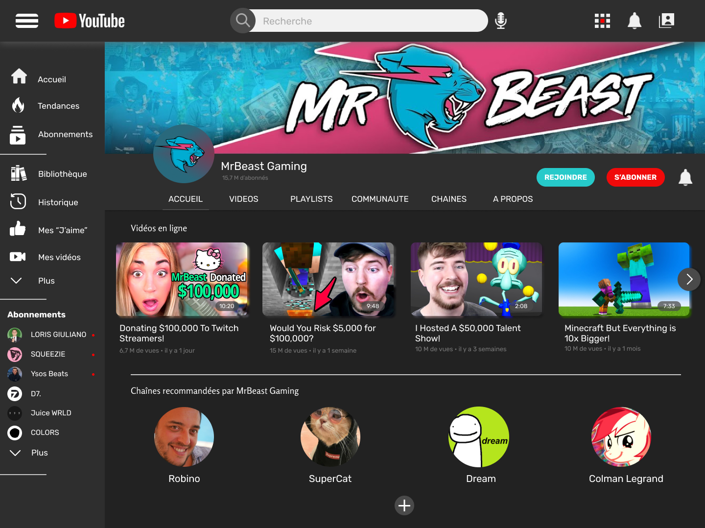Image resolution: width=705 pixels, height=528 pixels.
Task: Expand Plus under Mes vidéos
Action: point(46,281)
